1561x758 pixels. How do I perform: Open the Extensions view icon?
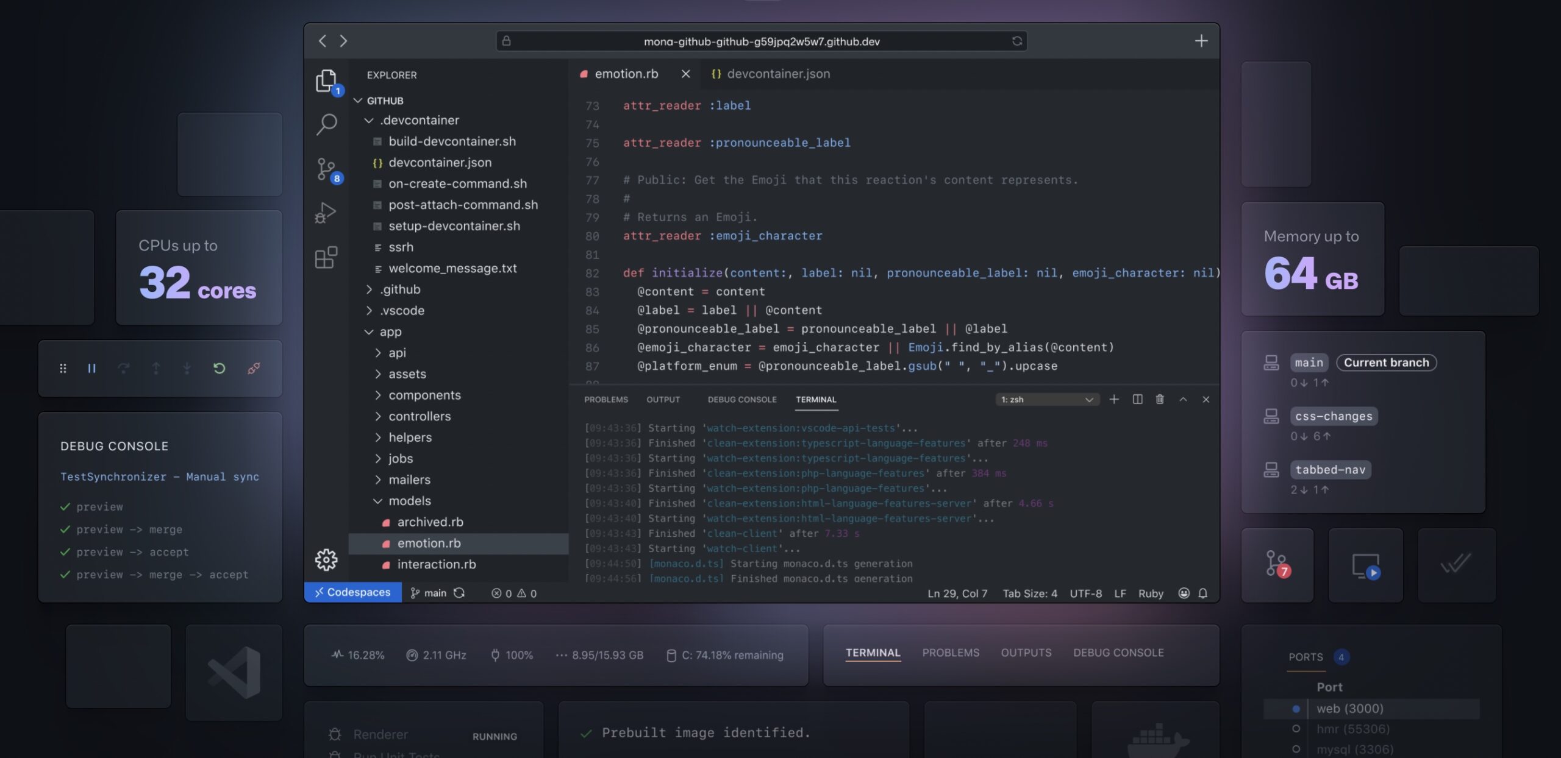(x=326, y=257)
